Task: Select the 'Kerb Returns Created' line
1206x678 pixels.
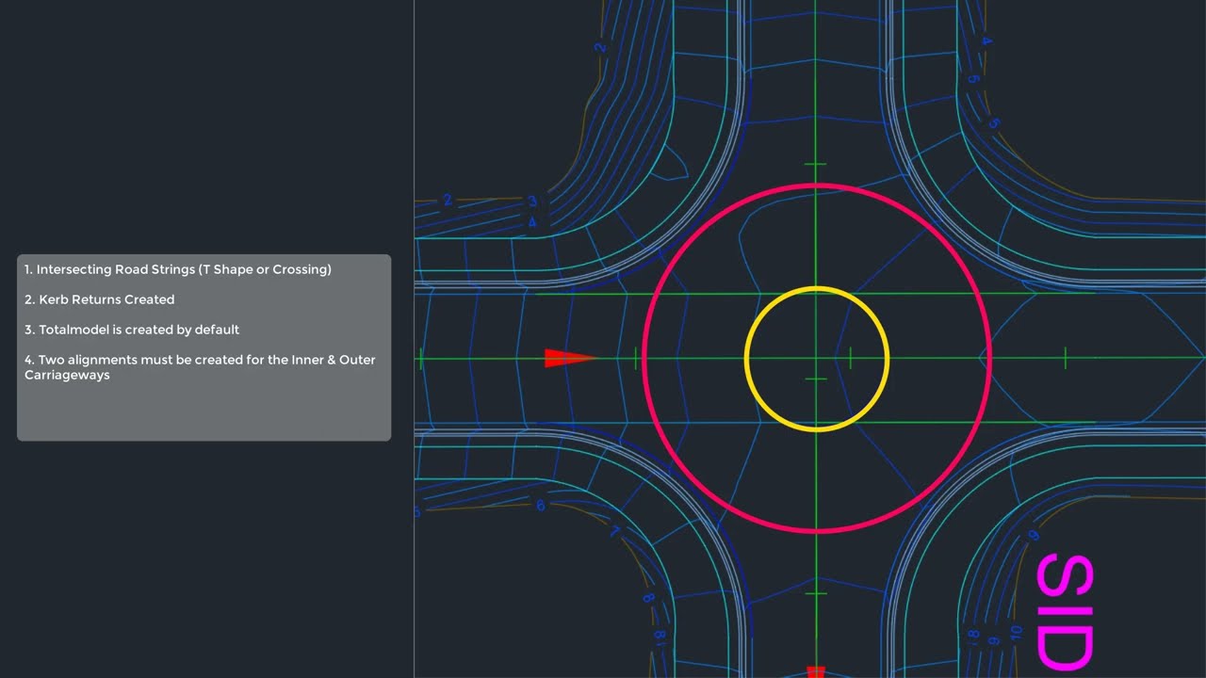Action: coord(100,299)
